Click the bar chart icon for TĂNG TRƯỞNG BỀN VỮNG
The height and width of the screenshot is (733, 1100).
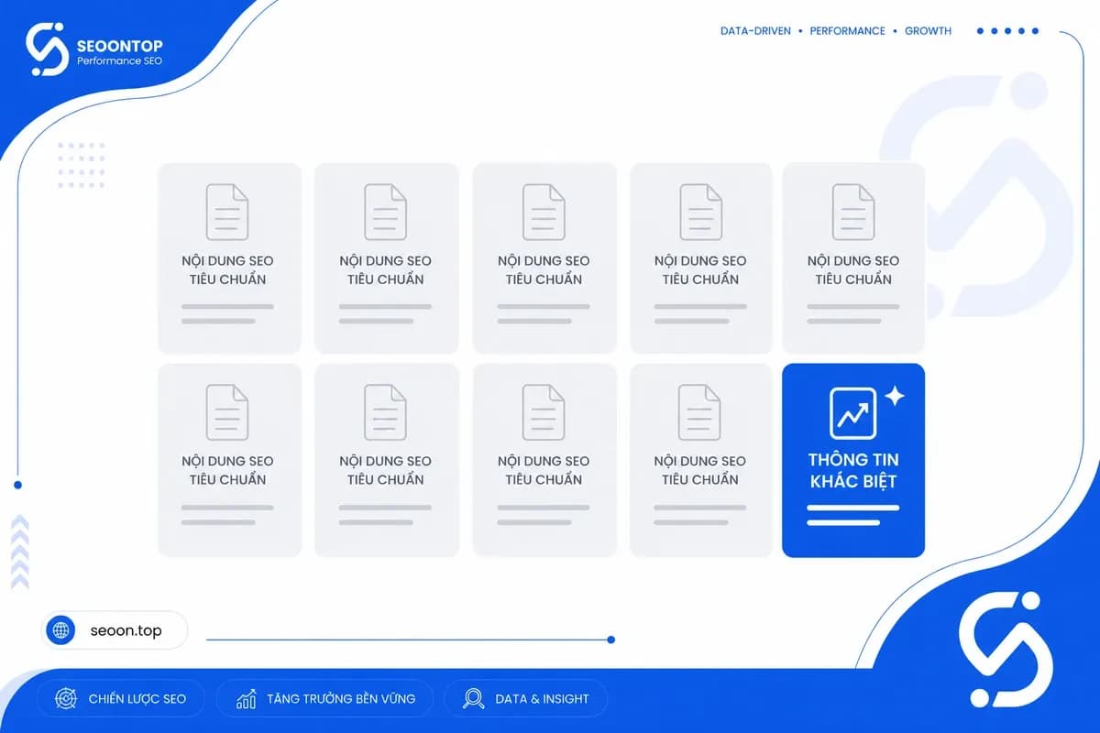click(x=246, y=699)
